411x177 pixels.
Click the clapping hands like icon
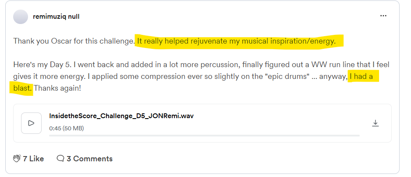17,159
